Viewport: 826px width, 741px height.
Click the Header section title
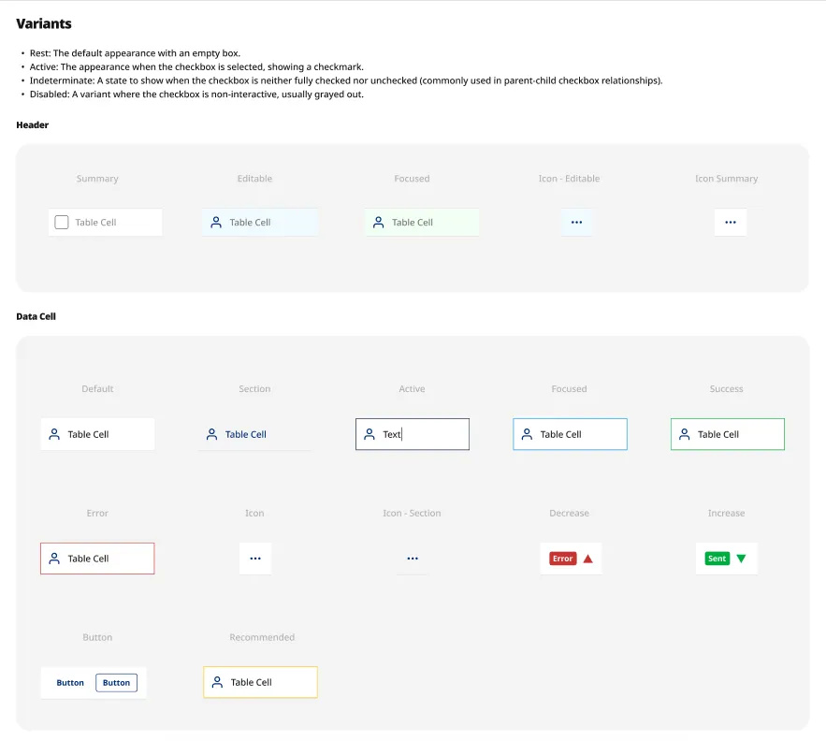(x=32, y=125)
